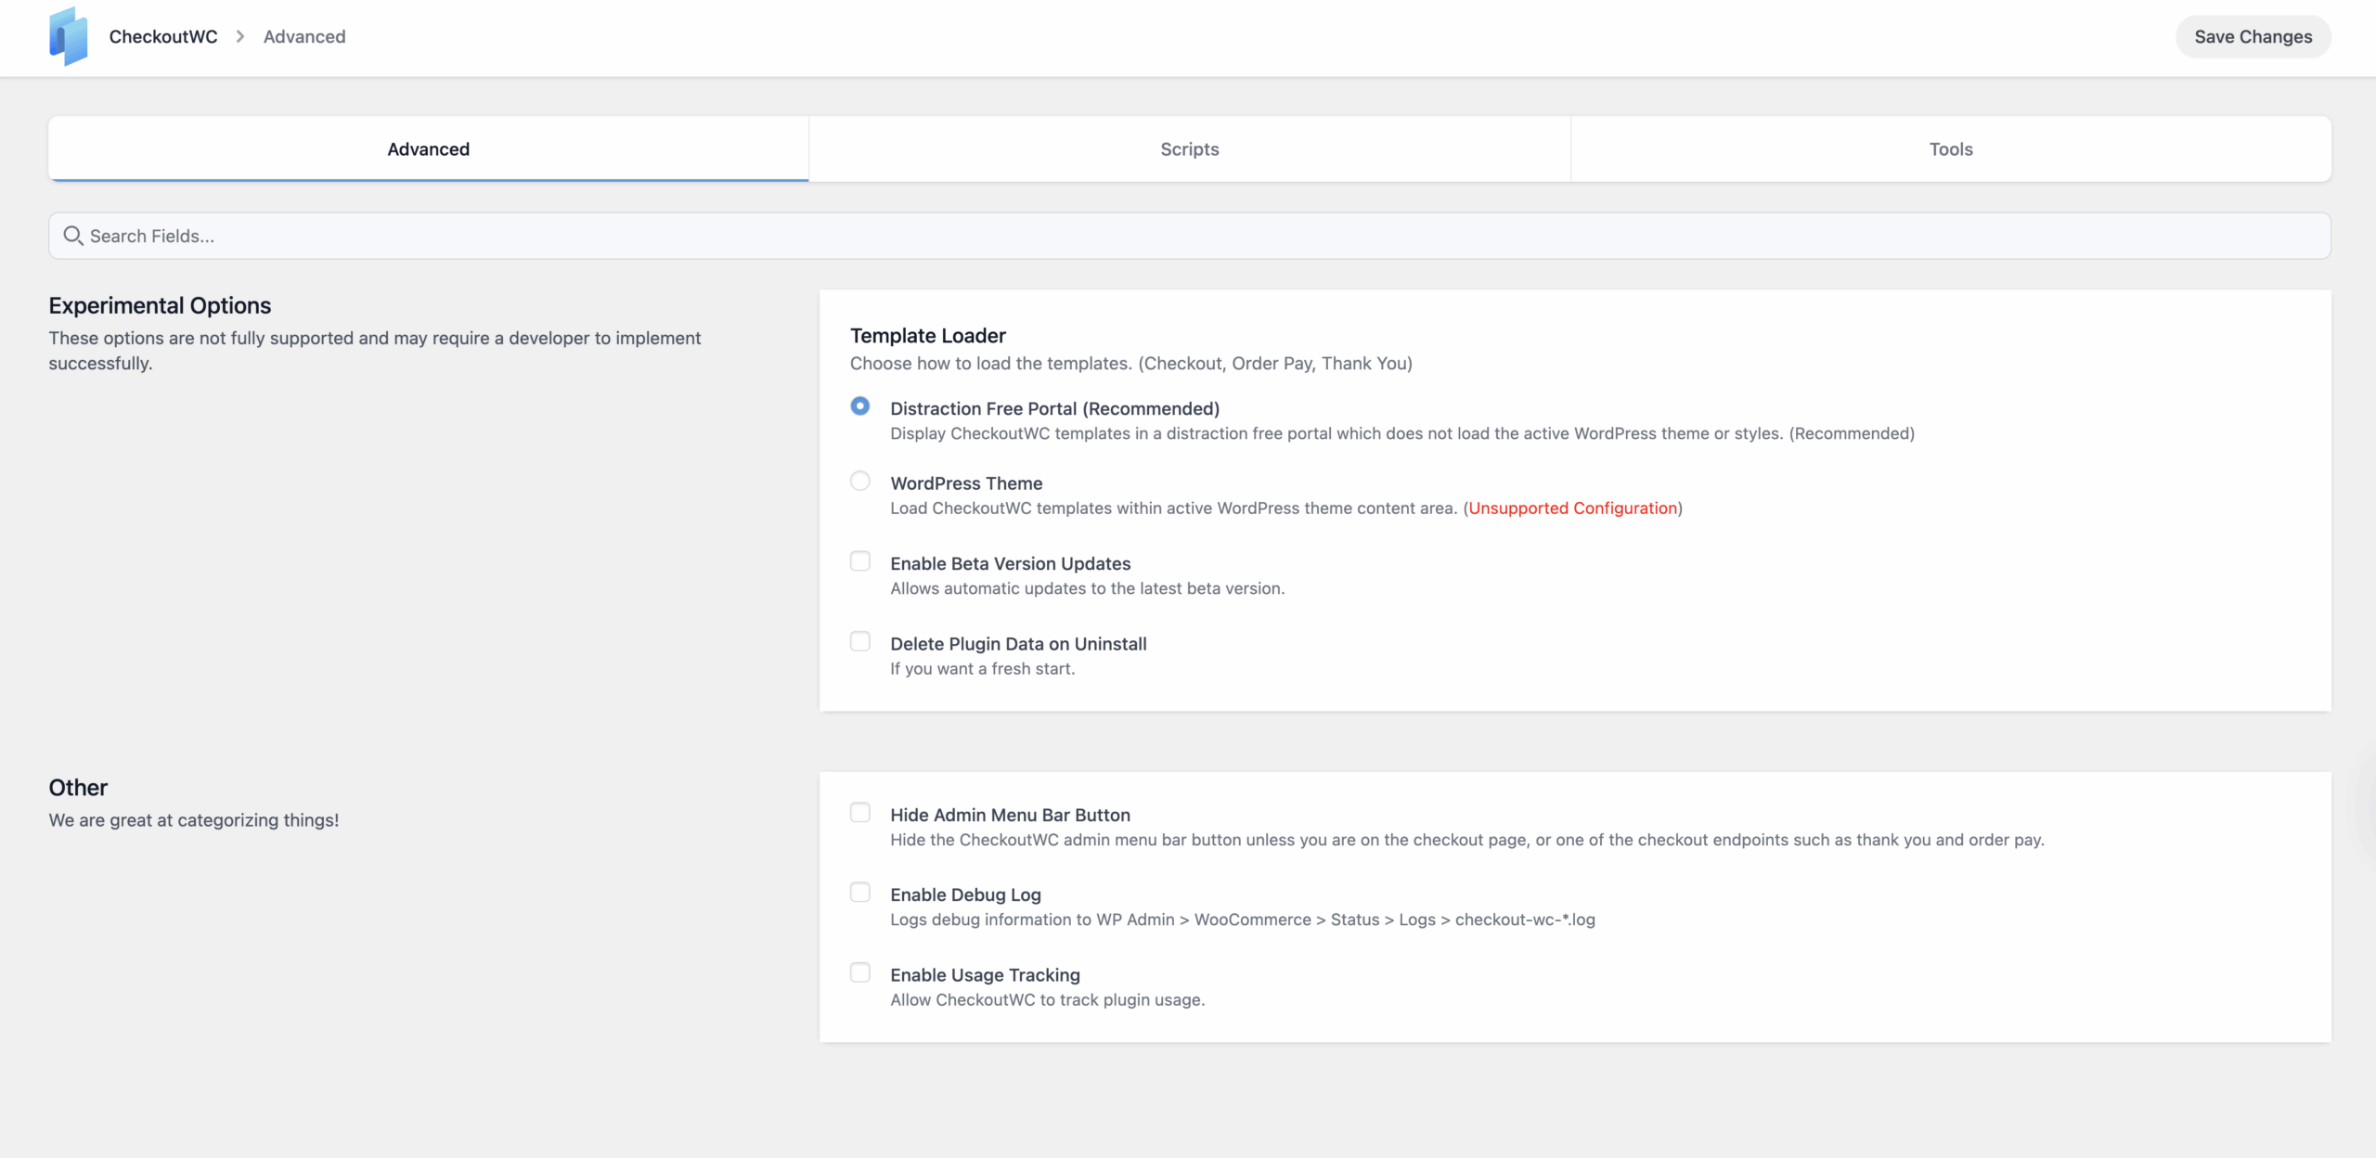Open the Tools tab
Viewport: 2376px width, 1158px height.
[1950, 149]
